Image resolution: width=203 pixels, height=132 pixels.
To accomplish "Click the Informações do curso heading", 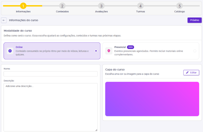I will pos(24,20).
